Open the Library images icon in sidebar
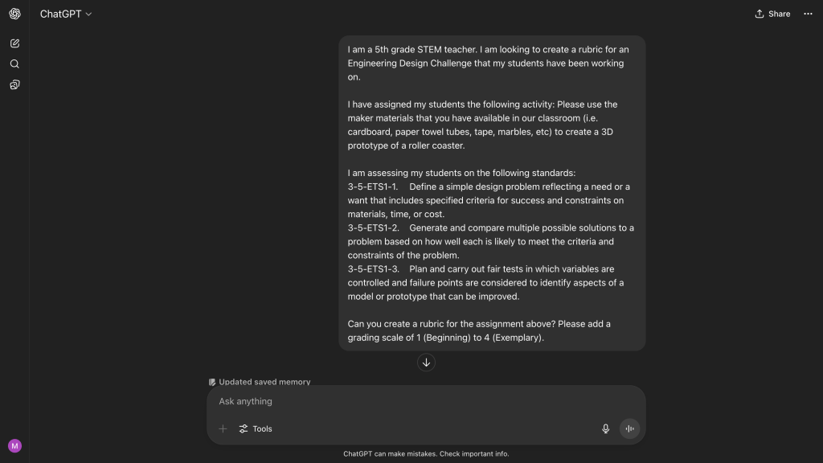 (14, 84)
